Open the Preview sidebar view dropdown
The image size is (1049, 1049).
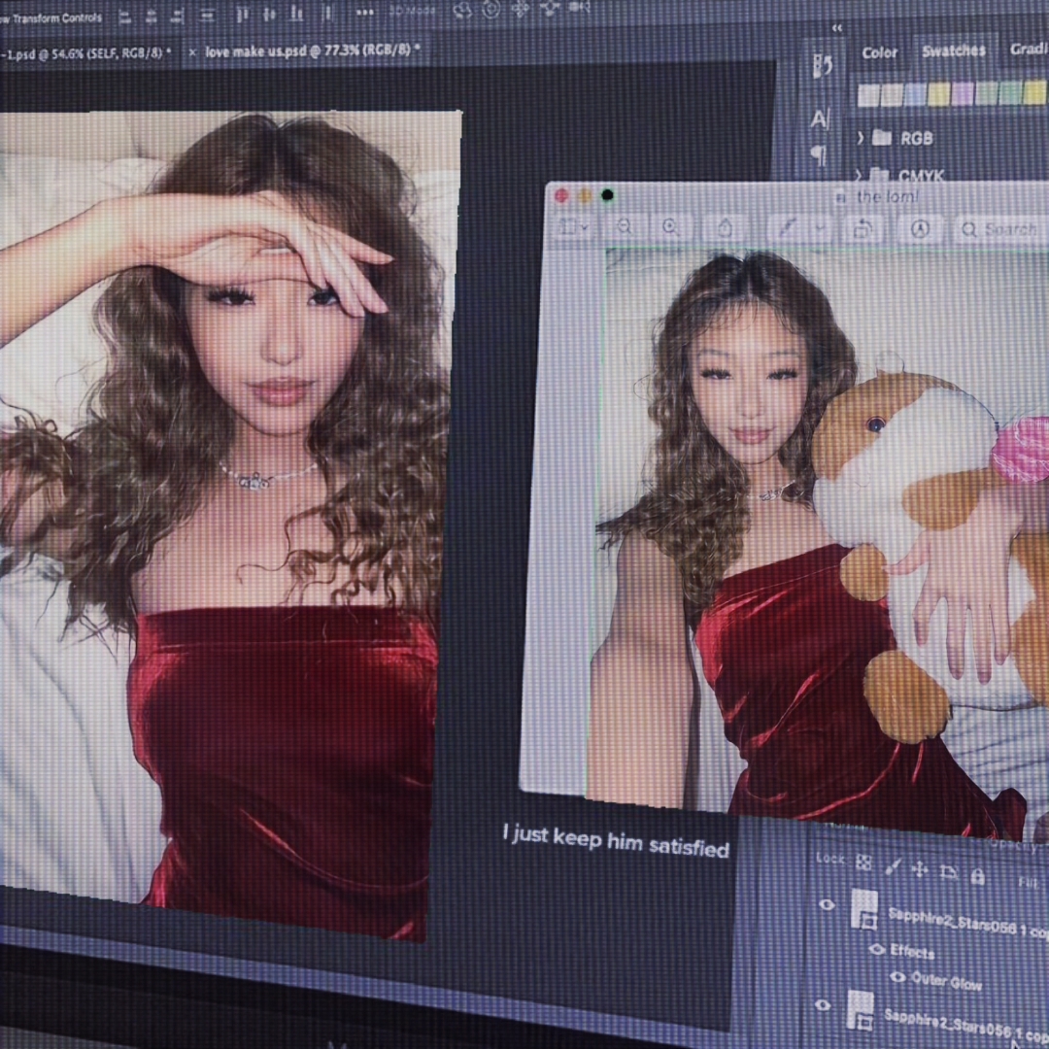pyautogui.click(x=573, y=226)
